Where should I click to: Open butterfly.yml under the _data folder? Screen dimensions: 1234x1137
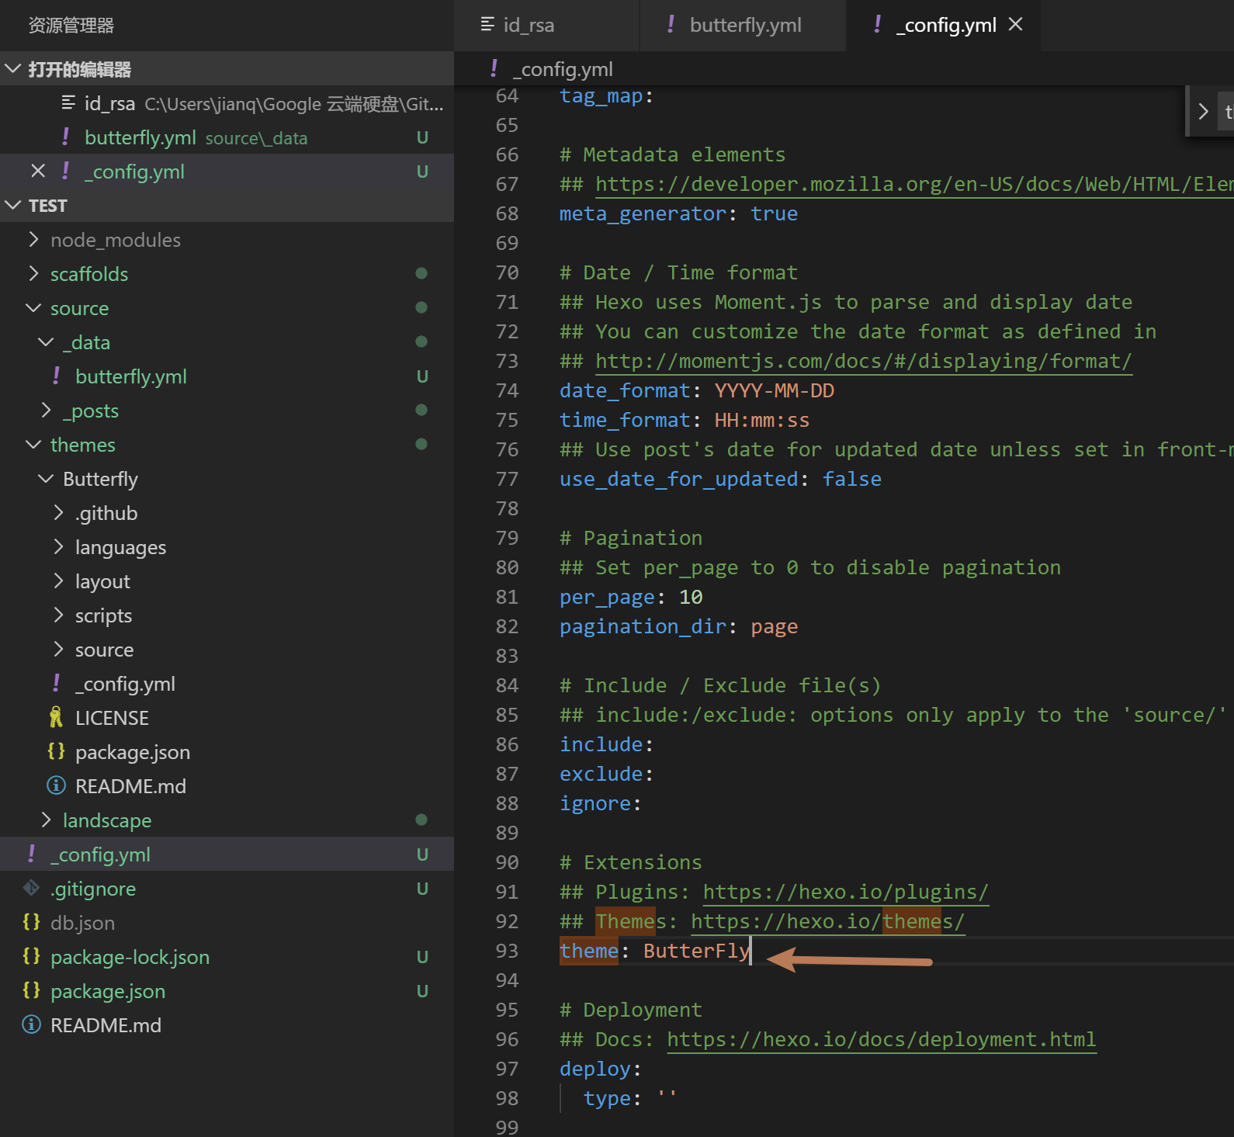tap(227, 376)
